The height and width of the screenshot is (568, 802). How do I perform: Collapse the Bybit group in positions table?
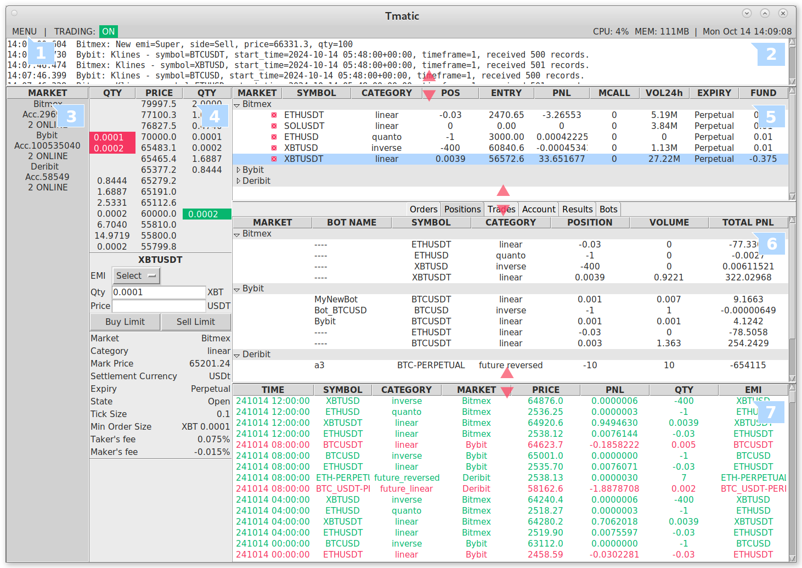point(237,289)
